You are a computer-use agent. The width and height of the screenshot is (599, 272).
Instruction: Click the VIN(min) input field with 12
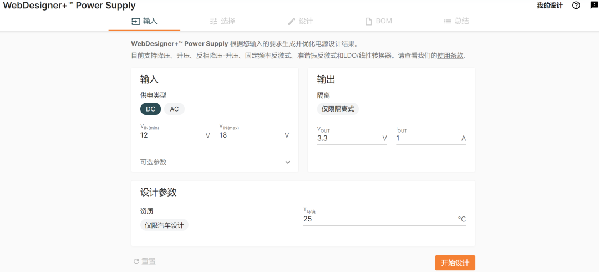click(175, 135)
